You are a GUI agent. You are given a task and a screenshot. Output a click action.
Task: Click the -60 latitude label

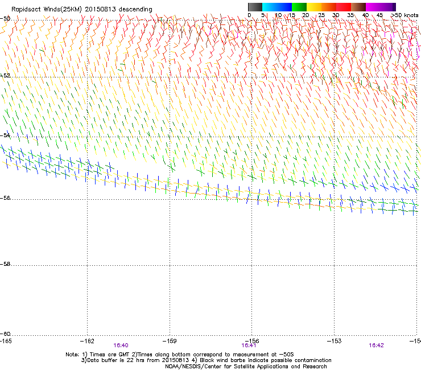[5, 334]
